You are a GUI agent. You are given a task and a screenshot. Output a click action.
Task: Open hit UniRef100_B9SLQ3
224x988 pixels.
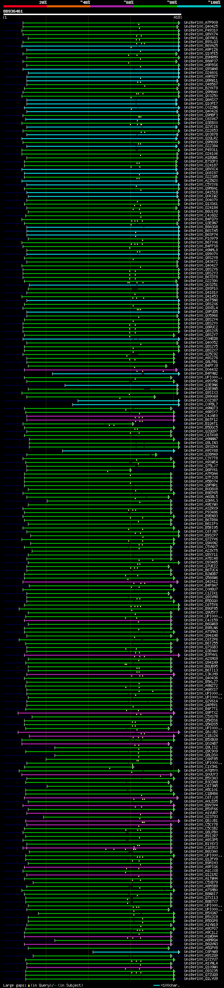(201, 42)
